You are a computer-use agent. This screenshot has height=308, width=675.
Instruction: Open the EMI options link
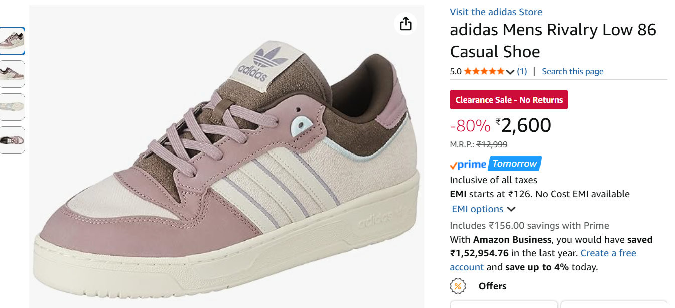(x=477, y=209)
